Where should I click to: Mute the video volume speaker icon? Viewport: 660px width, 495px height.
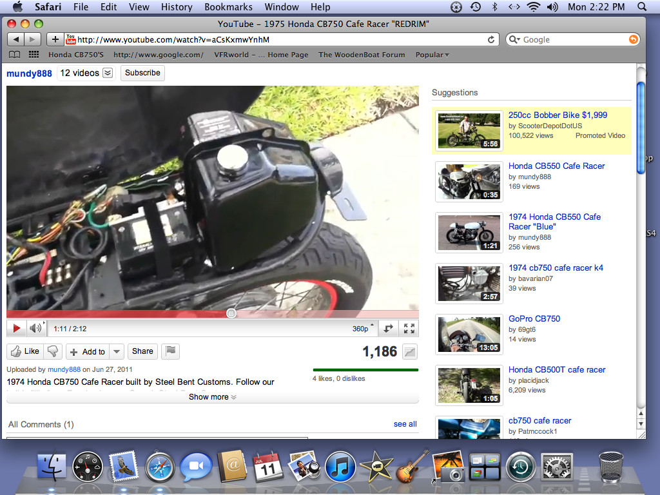tap(35, 328)
